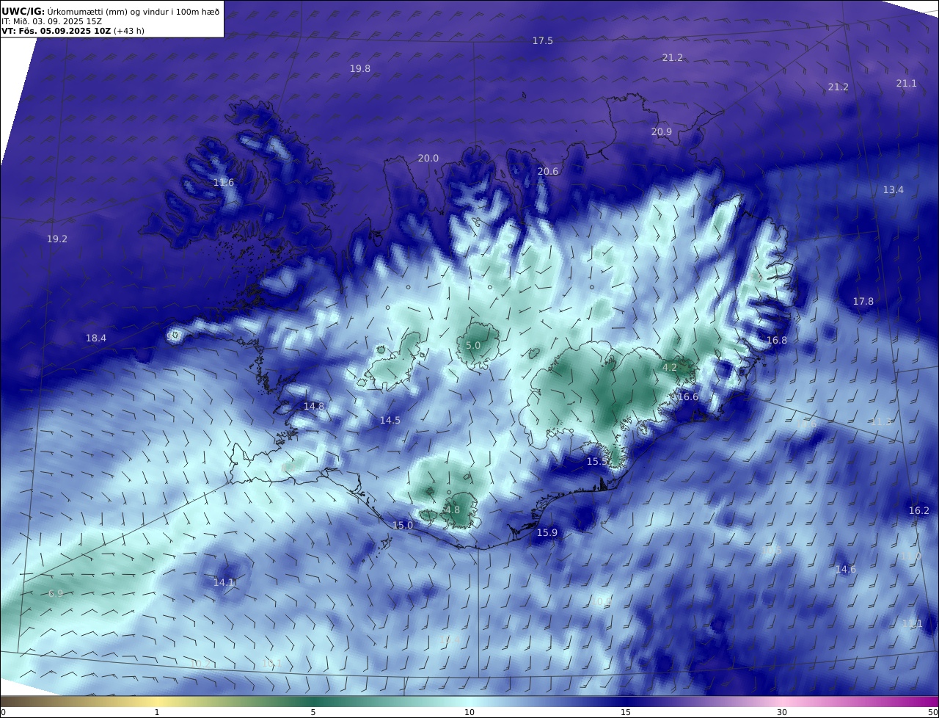The height and width of the screenshot is (718, 939).
Task: Click the 14.8 value label
Action: click(x=314, y=407)
